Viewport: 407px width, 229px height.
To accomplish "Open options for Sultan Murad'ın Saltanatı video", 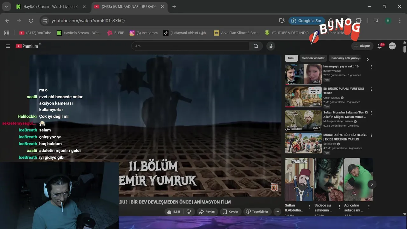I will [x=371, y=113].
